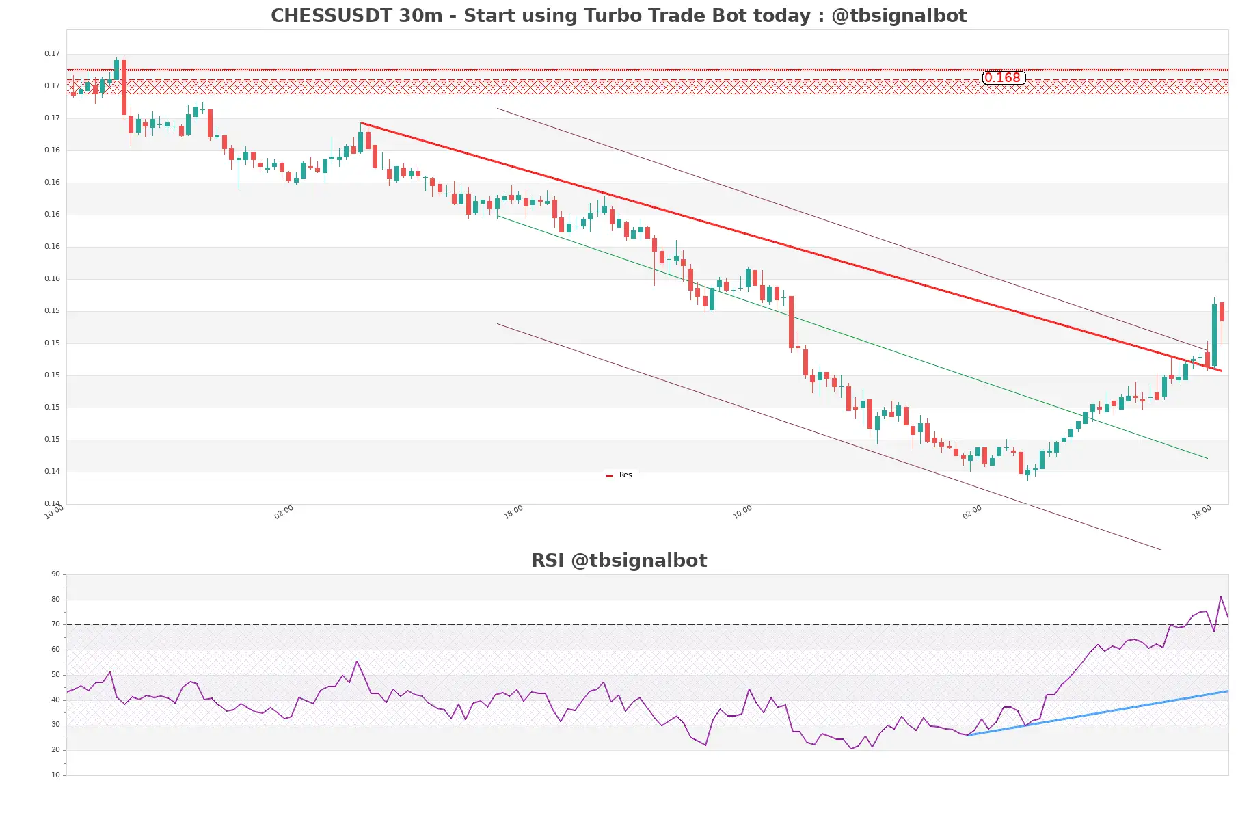Click the 90 value on RSI axis
This screenshot has height=826, width=1238.
[55, 574]
